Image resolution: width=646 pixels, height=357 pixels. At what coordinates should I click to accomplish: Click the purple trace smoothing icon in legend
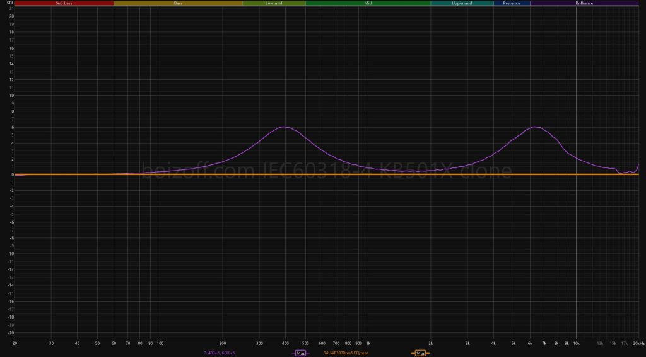(x=300, y=353)
